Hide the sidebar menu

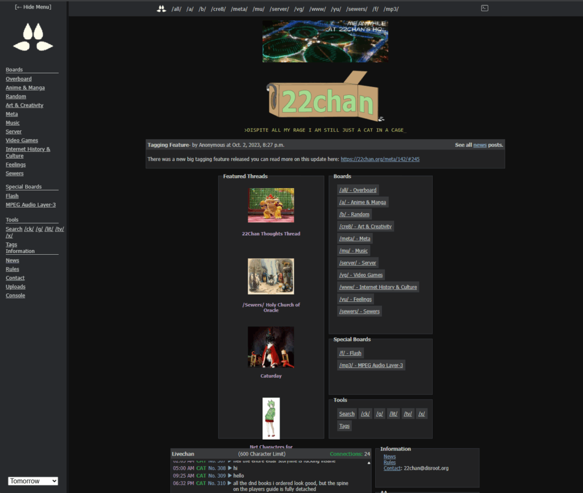tap(33, 7)
